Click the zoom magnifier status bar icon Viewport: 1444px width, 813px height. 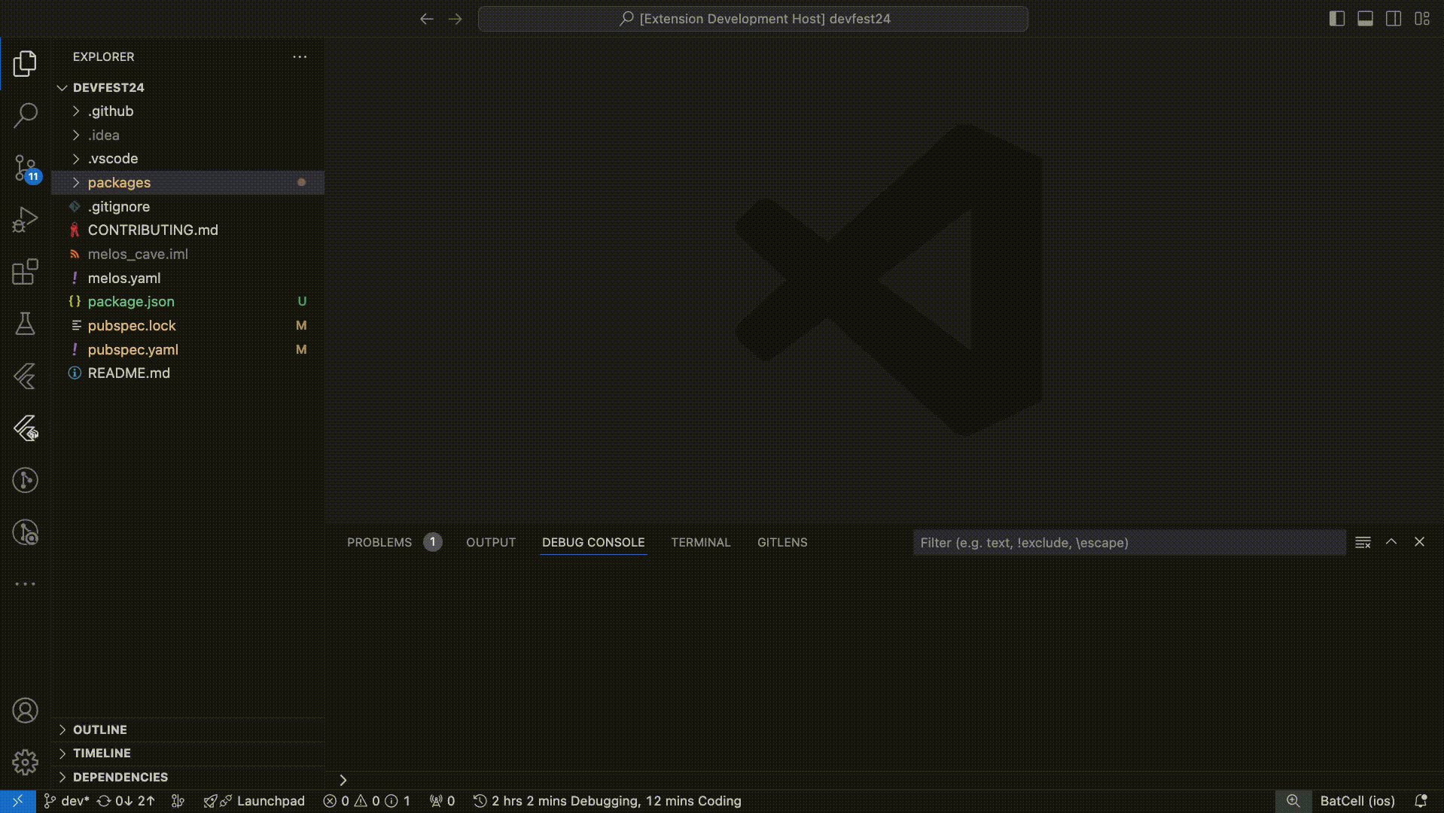coord(1293,801)
